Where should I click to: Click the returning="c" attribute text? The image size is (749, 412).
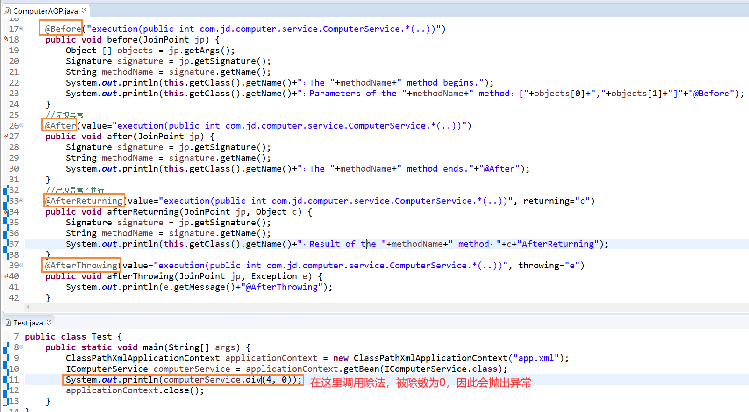pos(556,201)
